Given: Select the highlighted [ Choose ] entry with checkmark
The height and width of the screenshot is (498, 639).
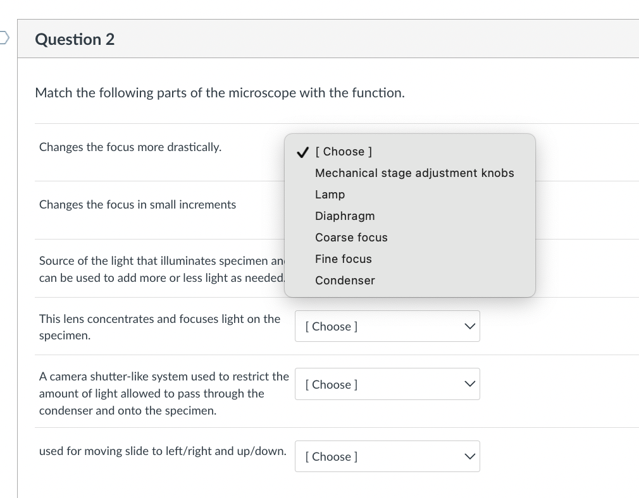Looking at the screenshot, I should point(344,152).
